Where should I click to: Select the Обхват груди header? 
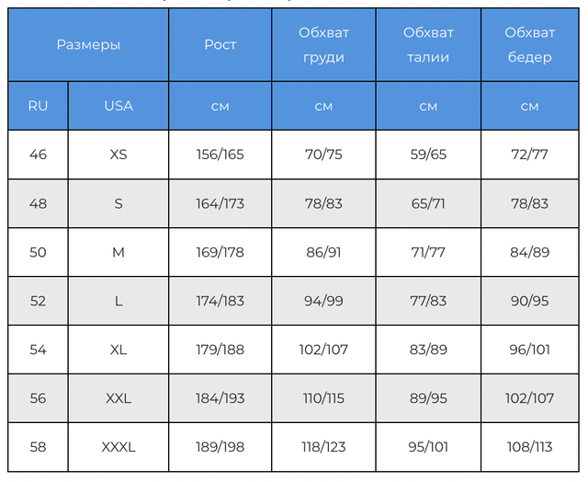click(323, 44)
